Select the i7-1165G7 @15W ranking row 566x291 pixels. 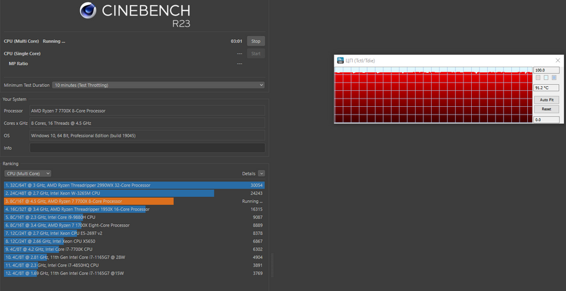[134, 274]
